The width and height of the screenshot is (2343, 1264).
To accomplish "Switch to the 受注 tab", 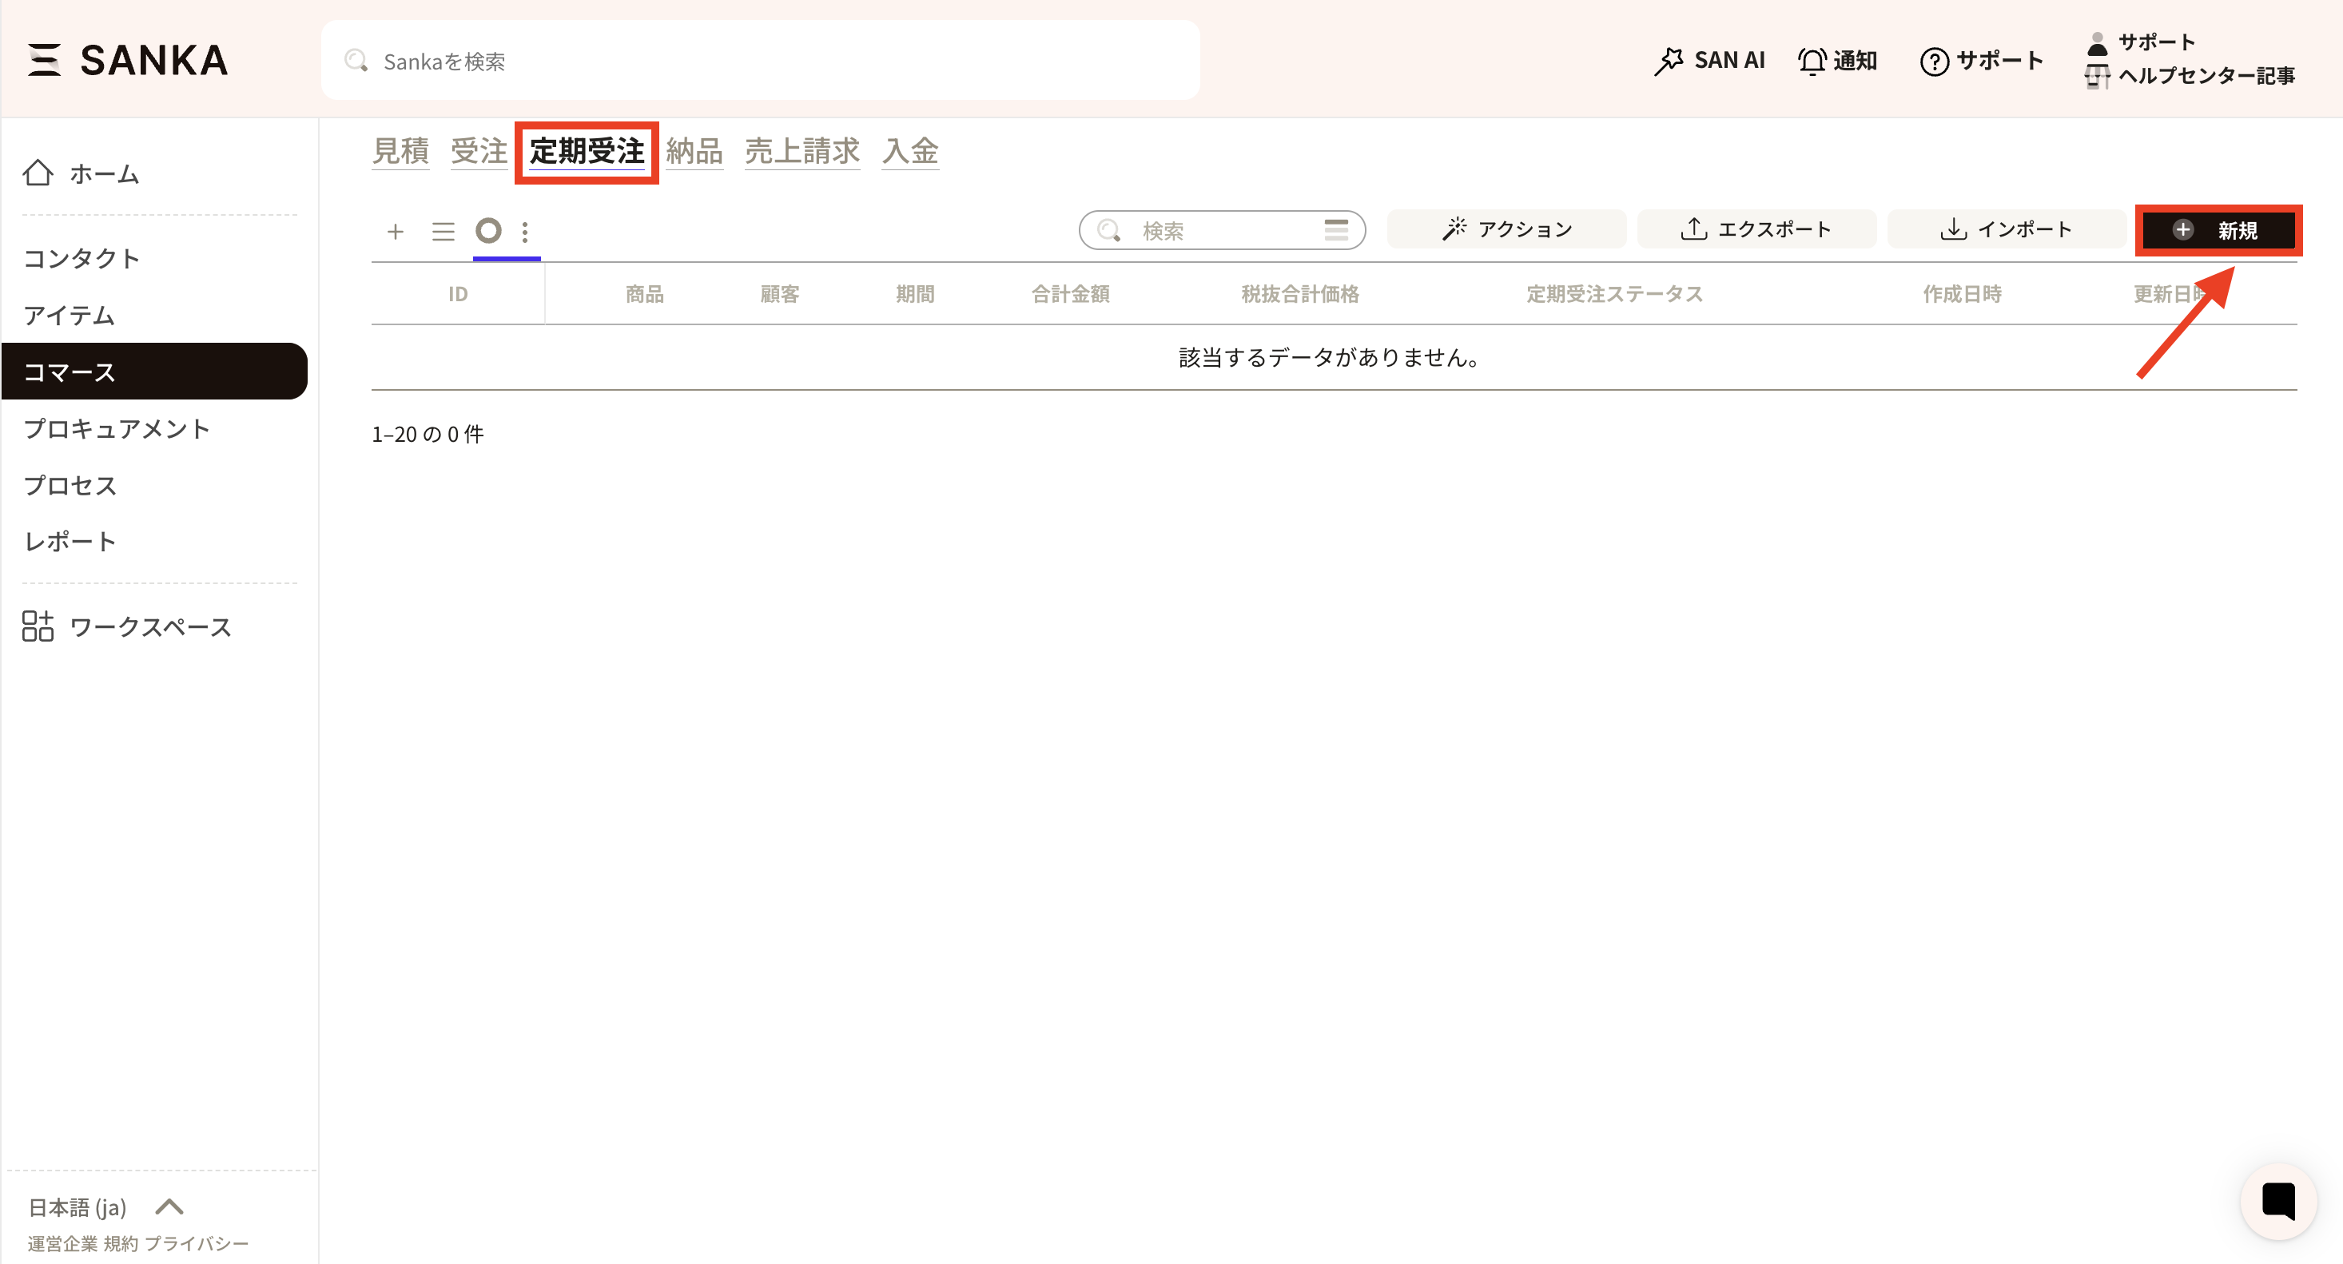I will click(x=479, y=151).
